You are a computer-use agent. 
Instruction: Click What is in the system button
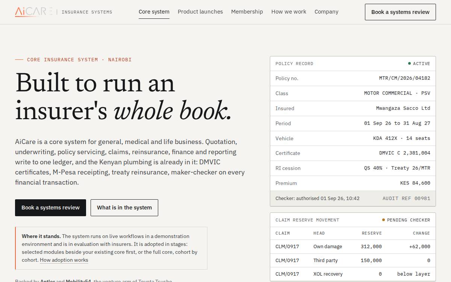124,208
